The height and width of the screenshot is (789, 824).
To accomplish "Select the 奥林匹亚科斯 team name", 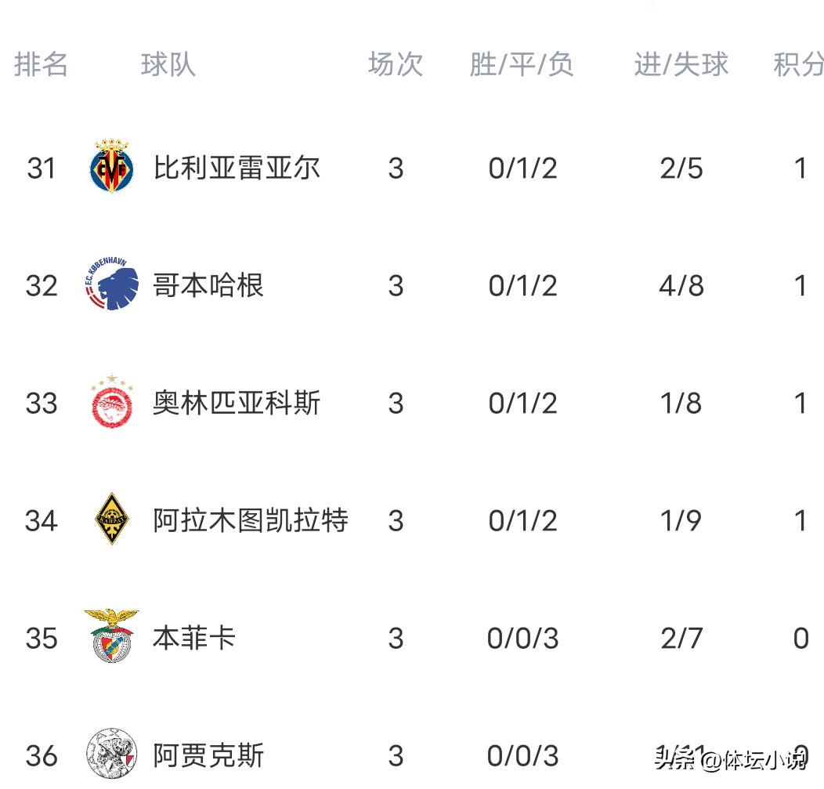I will click(x=237, y=403).
